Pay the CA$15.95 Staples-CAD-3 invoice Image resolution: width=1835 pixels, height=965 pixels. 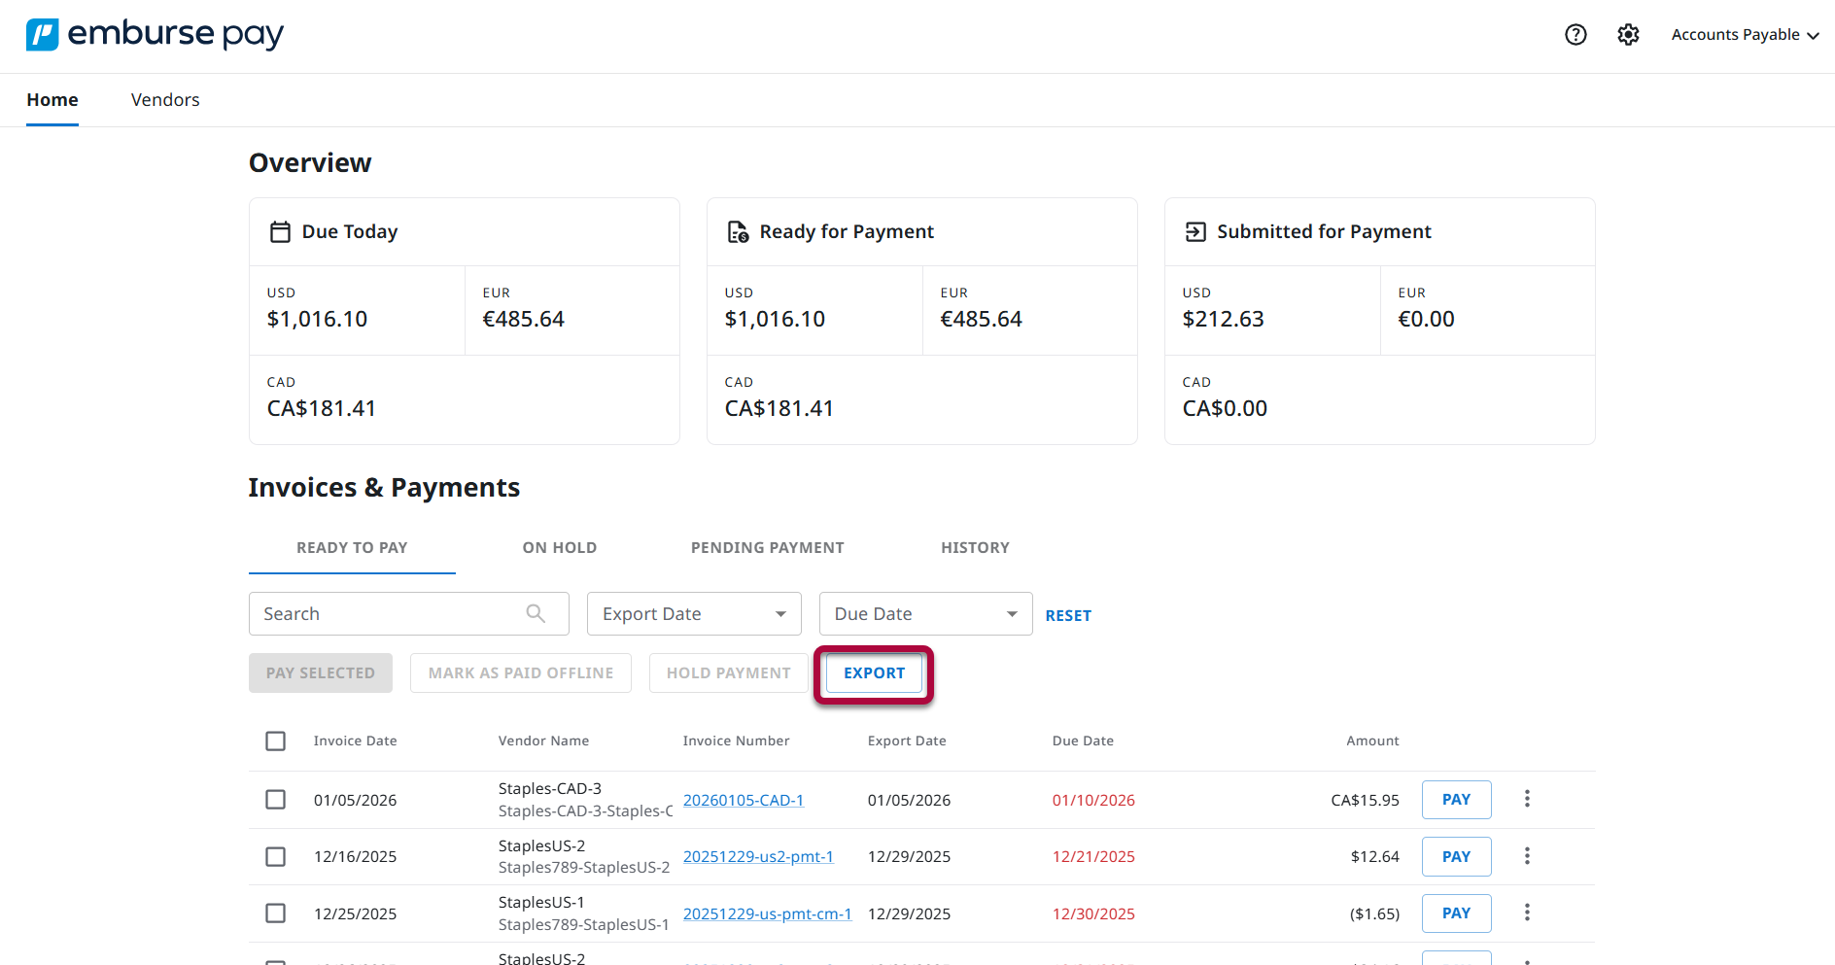click(x=1456, y=800)
